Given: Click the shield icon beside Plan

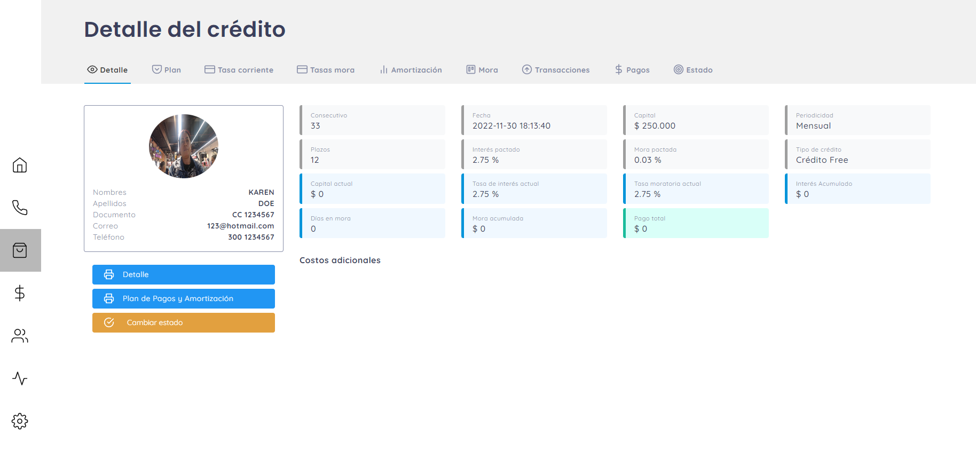Looking at the screenshot, I should [x=157, y=69].
